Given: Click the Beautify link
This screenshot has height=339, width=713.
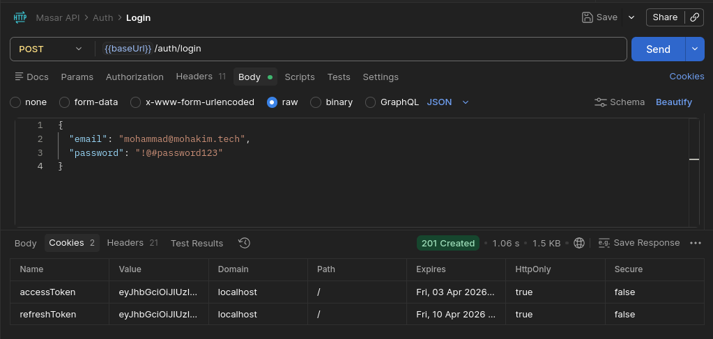Looking at the screenshot, I should click(x=674, y=102).
